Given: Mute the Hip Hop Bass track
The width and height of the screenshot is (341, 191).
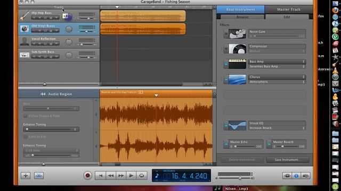Looking at the screenshot, I should pos(39,18).
